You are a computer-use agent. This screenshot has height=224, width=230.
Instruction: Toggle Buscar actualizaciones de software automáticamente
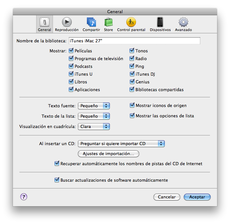57,180
